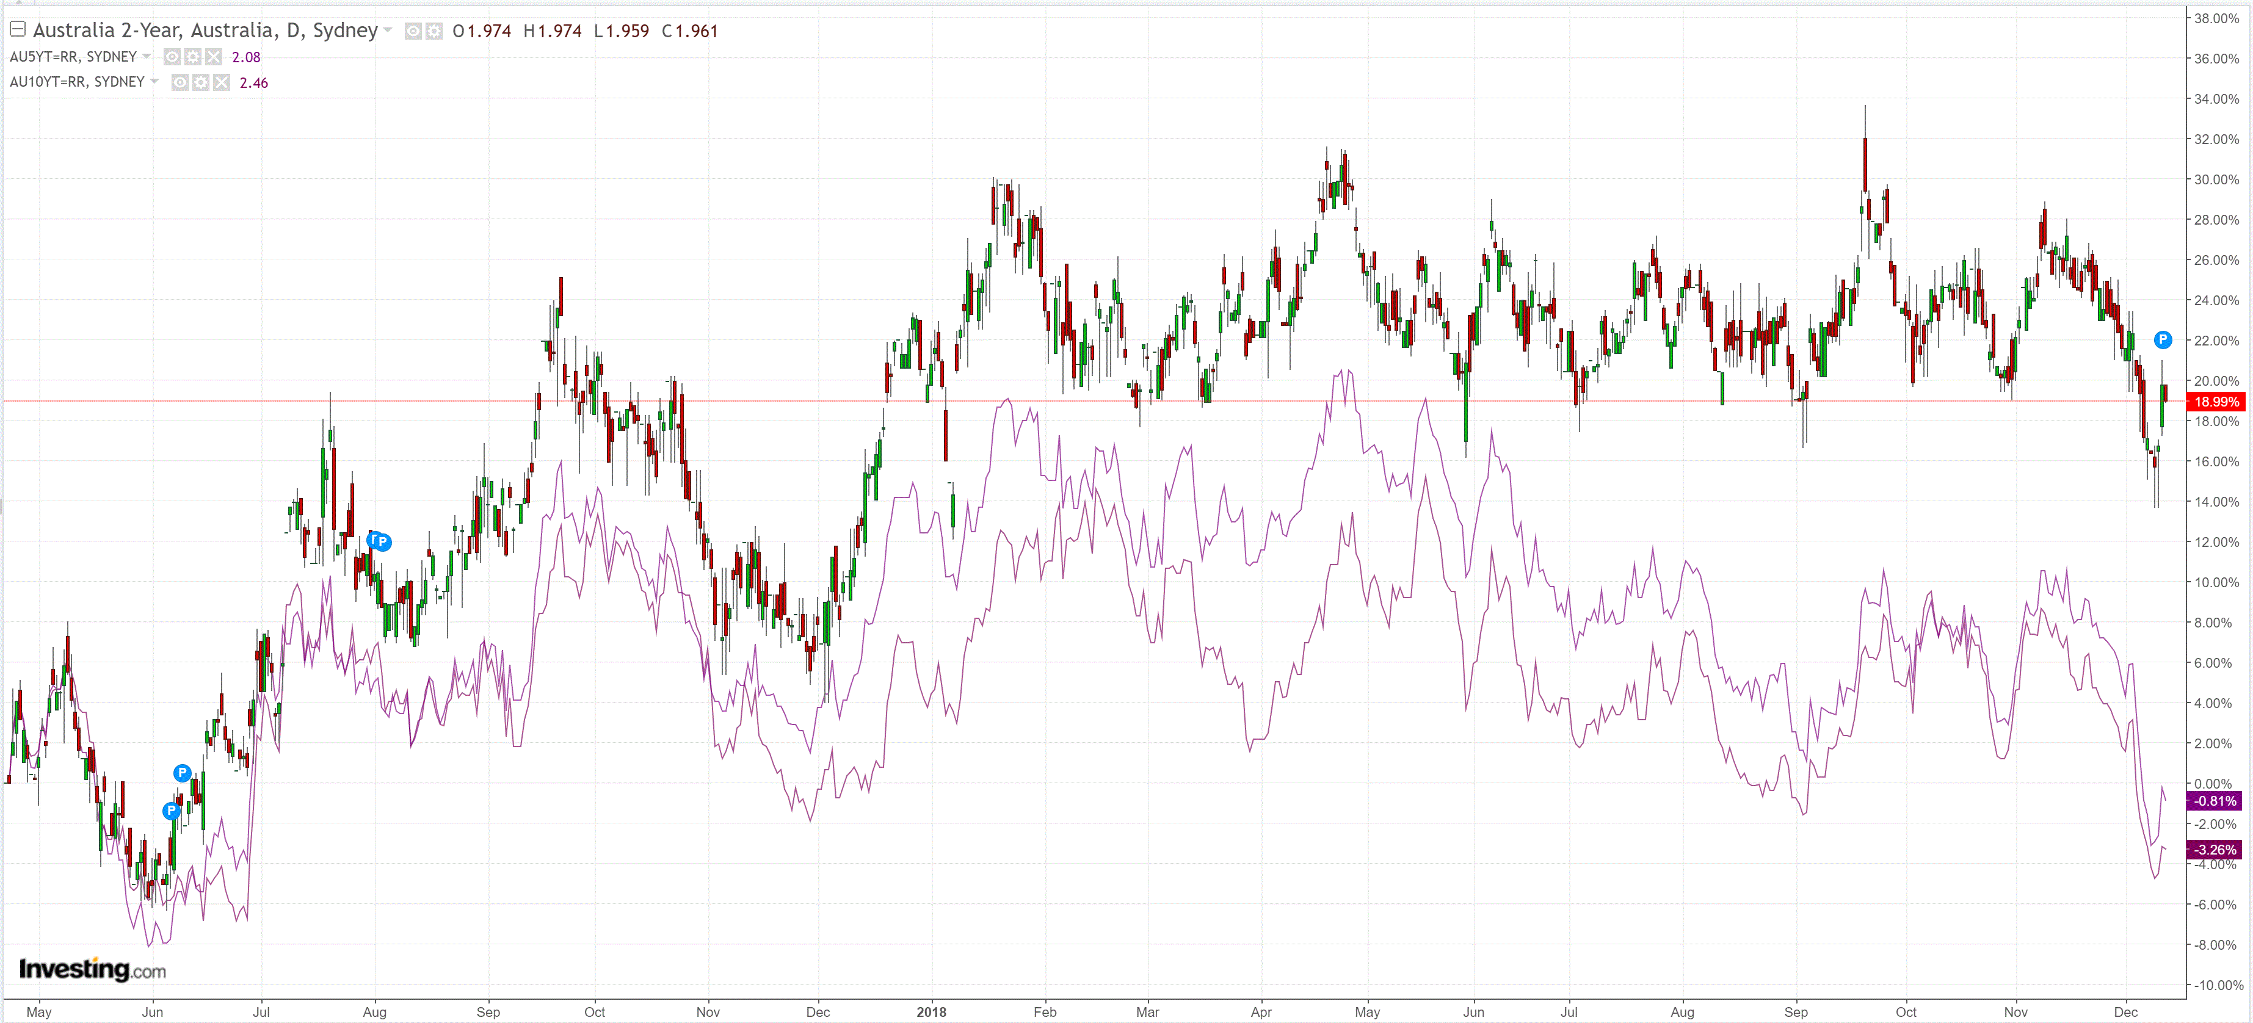Toggle AU5YT=RR series visibility eye

[x=172, y=57]
